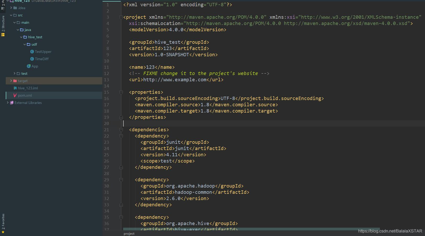
Task: Click the UTF-8 sourceEncoding value
Action: 228,98
